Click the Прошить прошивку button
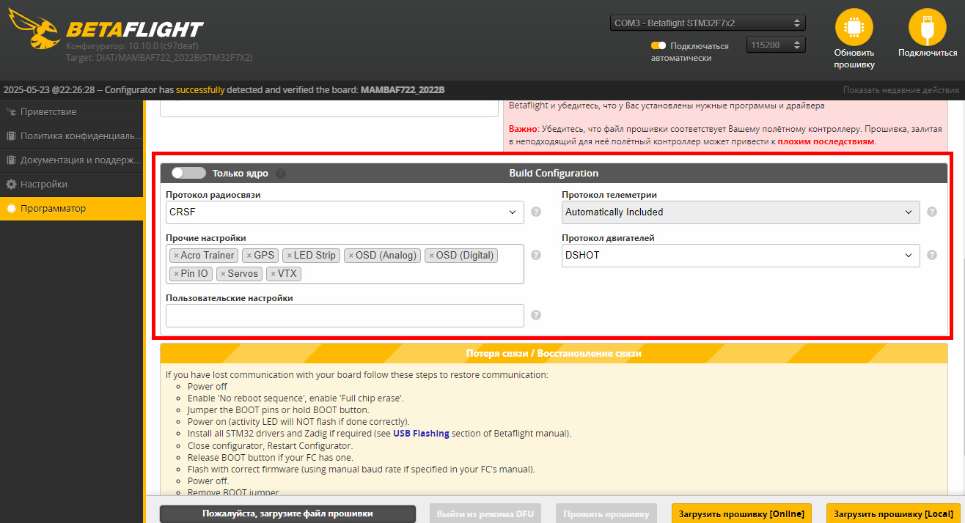The width and height of the screenshot is (965, 523). click(606, 513)
